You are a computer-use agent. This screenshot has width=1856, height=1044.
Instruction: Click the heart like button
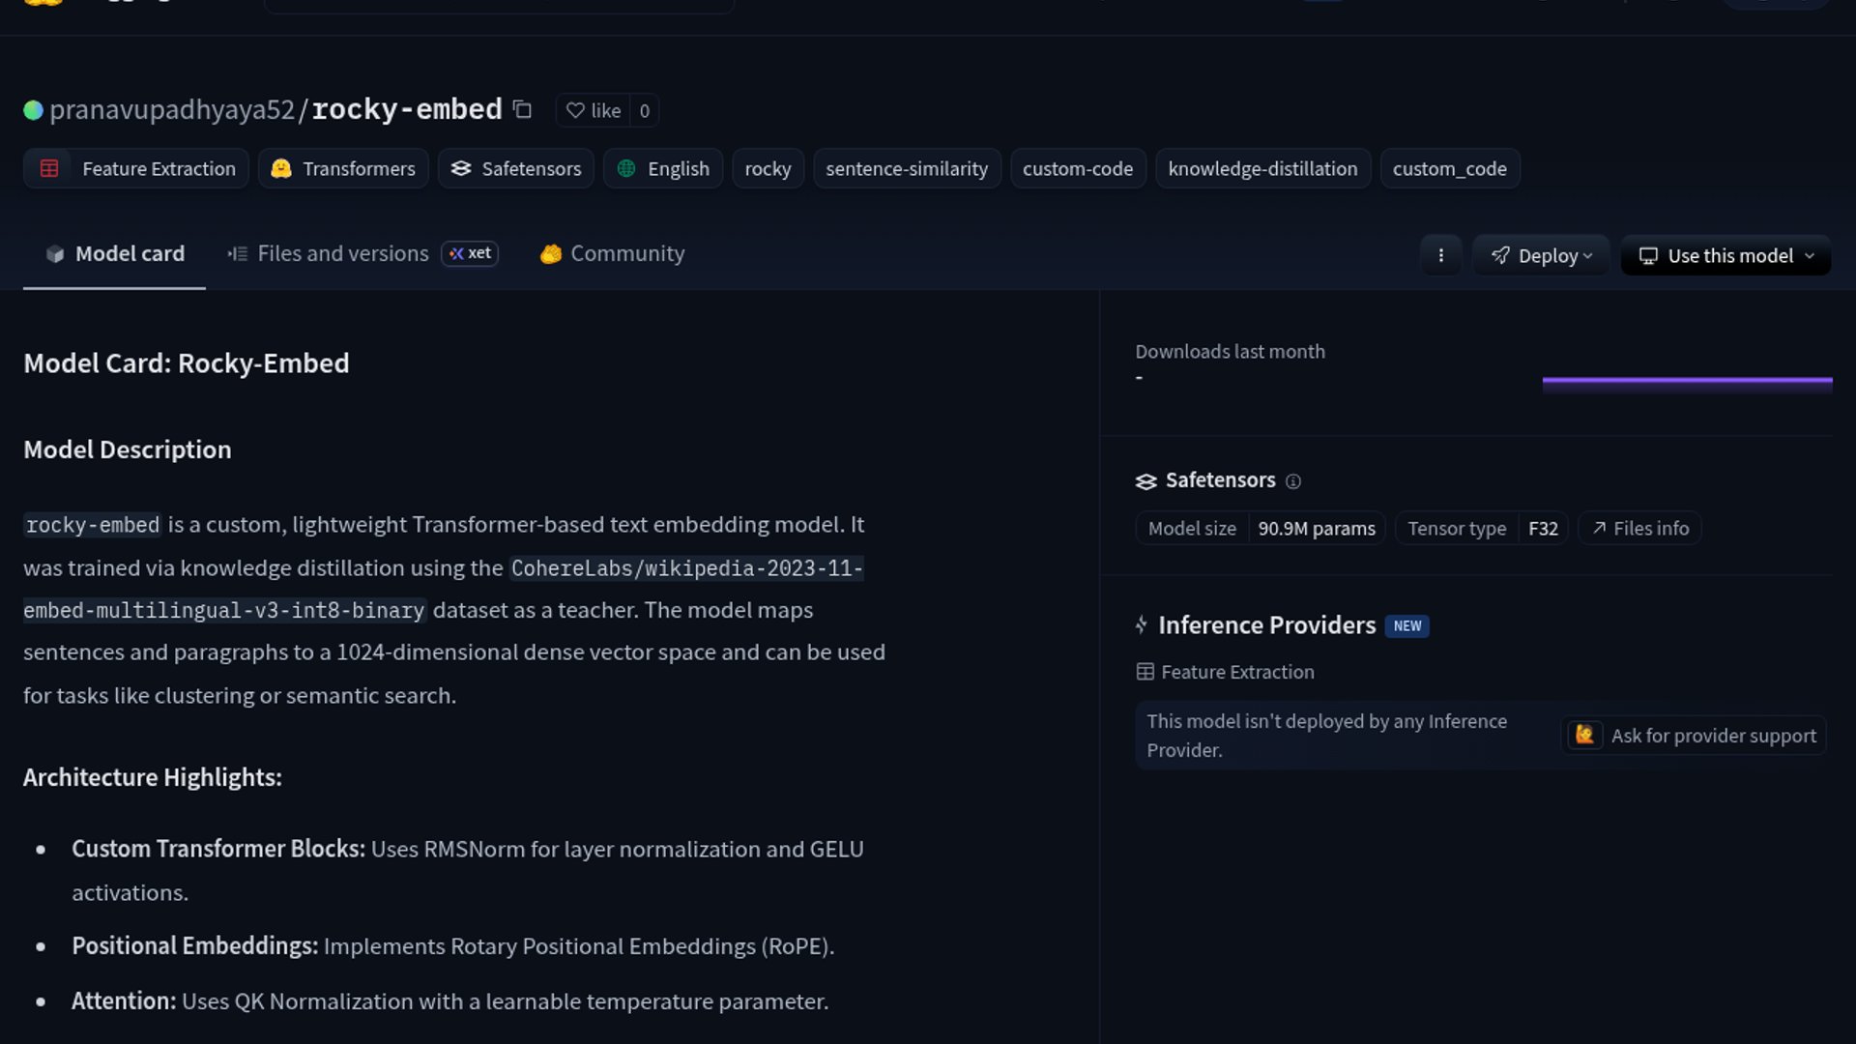point(593,110)
